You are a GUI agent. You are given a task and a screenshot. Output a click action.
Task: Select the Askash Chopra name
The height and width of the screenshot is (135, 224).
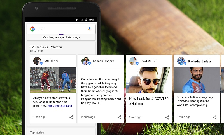(103, 61)
